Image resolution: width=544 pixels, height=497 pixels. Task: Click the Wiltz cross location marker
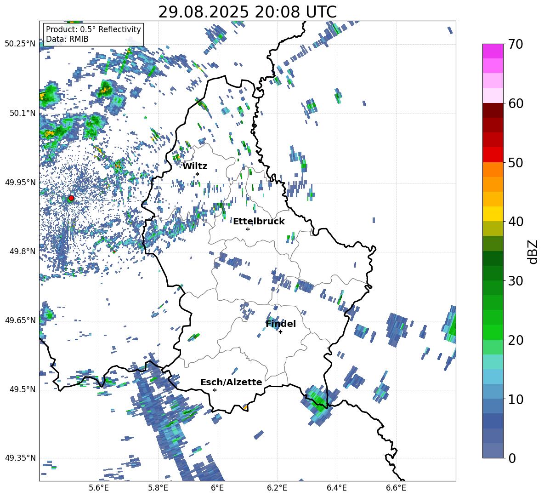click(x=198, y=174)
